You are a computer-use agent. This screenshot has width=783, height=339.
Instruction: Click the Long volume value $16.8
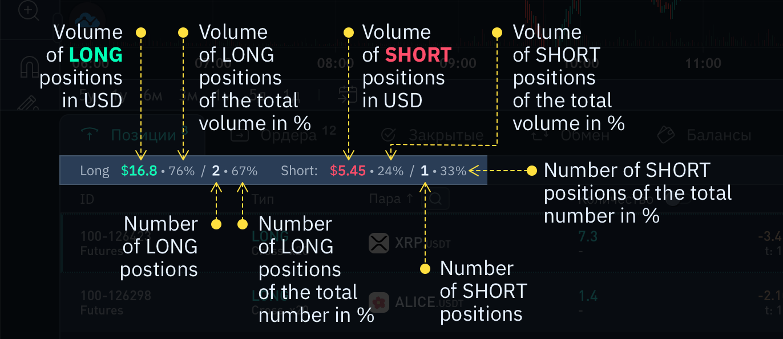(139, 170)
